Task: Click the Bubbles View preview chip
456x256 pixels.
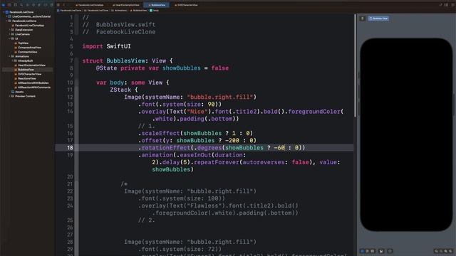Action: click(378, 18)
